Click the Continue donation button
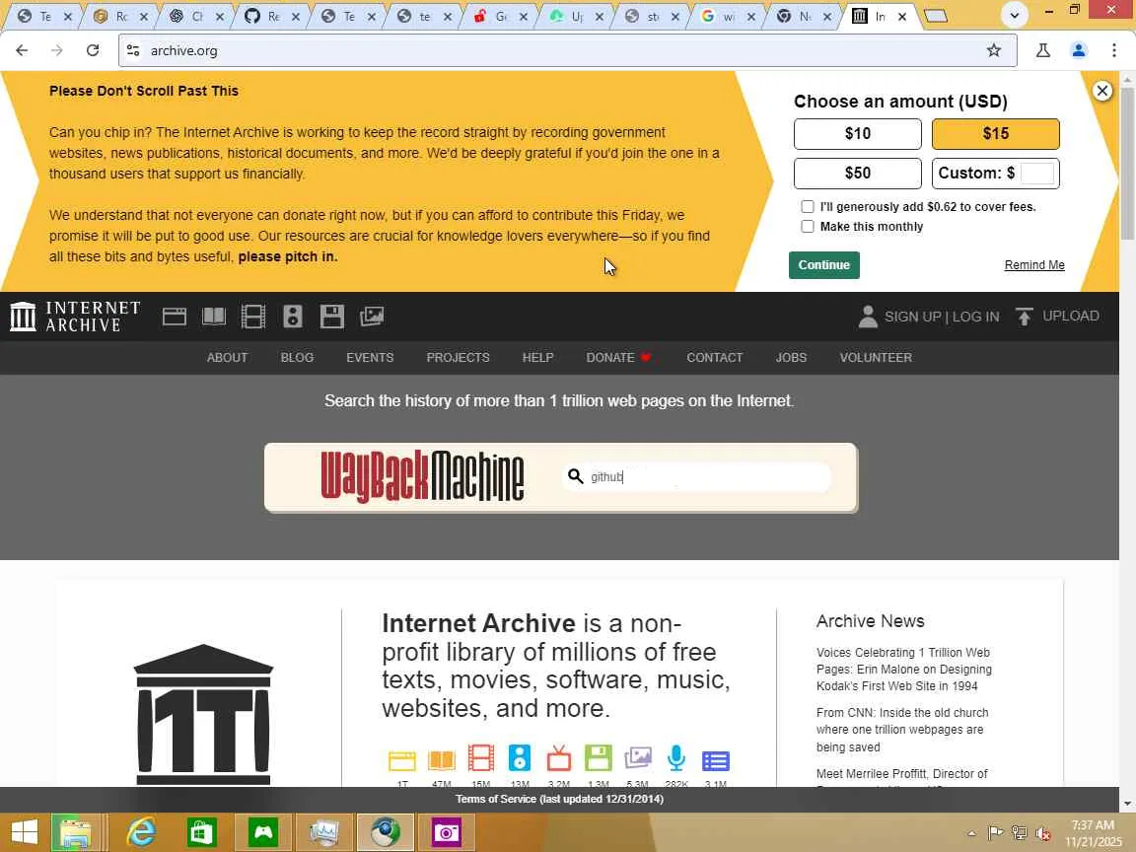 pyautogui.click(x=823, y=265)
